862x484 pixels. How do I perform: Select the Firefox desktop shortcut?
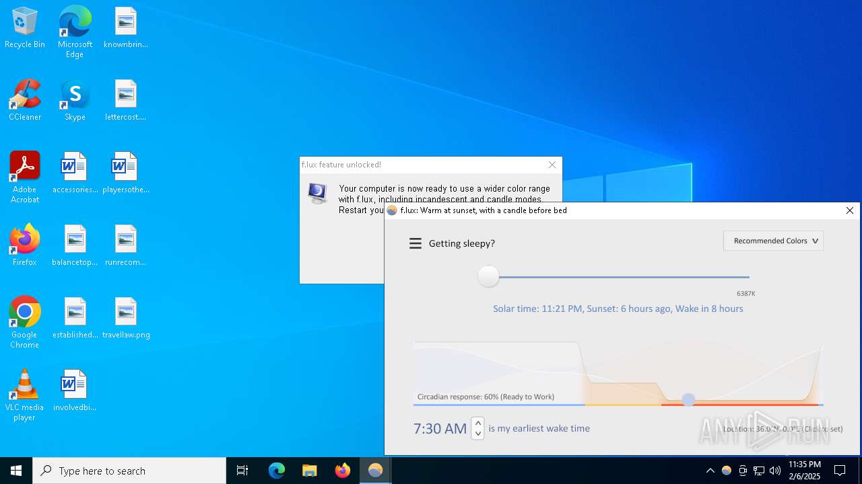point(25,245)
